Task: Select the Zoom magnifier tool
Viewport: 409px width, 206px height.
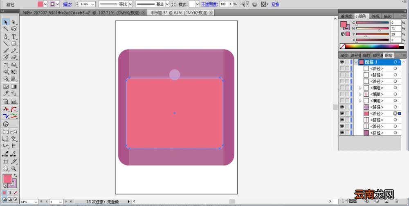Action: (14, 168)
